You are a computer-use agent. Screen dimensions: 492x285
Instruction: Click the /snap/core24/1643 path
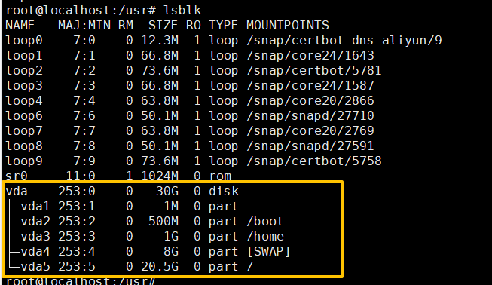pos(310,56)
